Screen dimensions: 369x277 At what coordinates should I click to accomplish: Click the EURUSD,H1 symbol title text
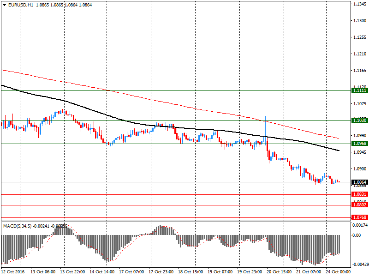coord(21,5)
